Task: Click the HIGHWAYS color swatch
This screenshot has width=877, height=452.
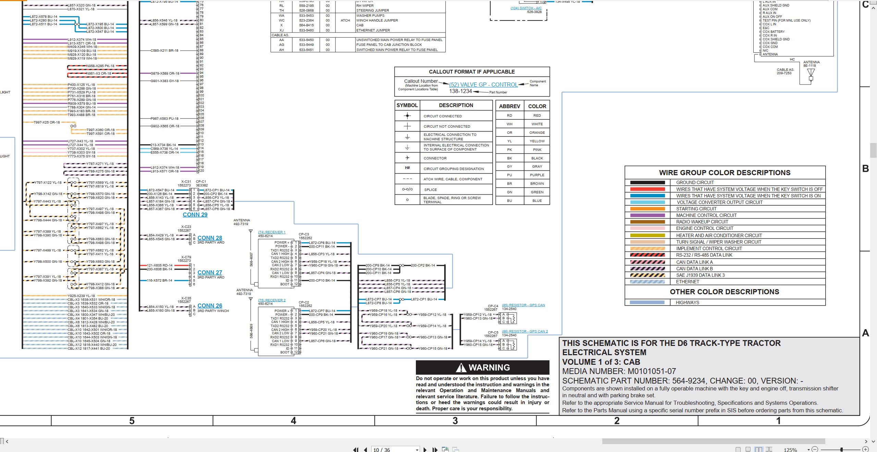Action: (647, 302)
